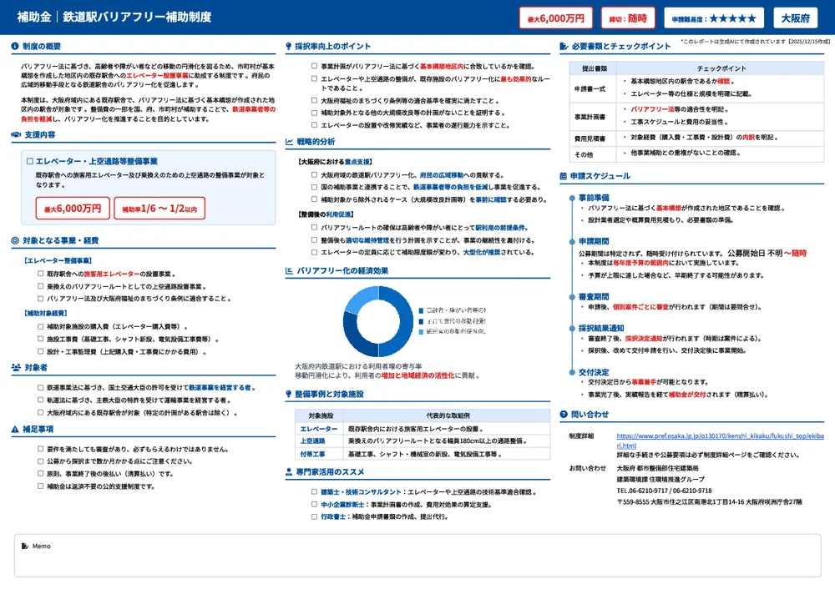Tick the 中小企業診断士 checkbox
This screenshot has height=589, width=835.
point(313,505)
